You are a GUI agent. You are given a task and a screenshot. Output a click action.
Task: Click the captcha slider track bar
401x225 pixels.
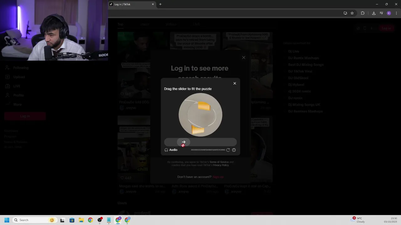(x=200, y=142)
